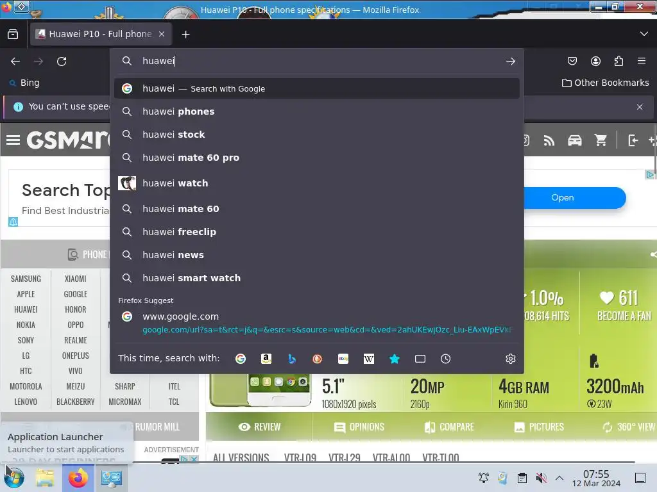The height and width of the screenshot is (492, 657).
Task: Click the Huawei P10 phone thumbnail
Action: coord(260,390)
